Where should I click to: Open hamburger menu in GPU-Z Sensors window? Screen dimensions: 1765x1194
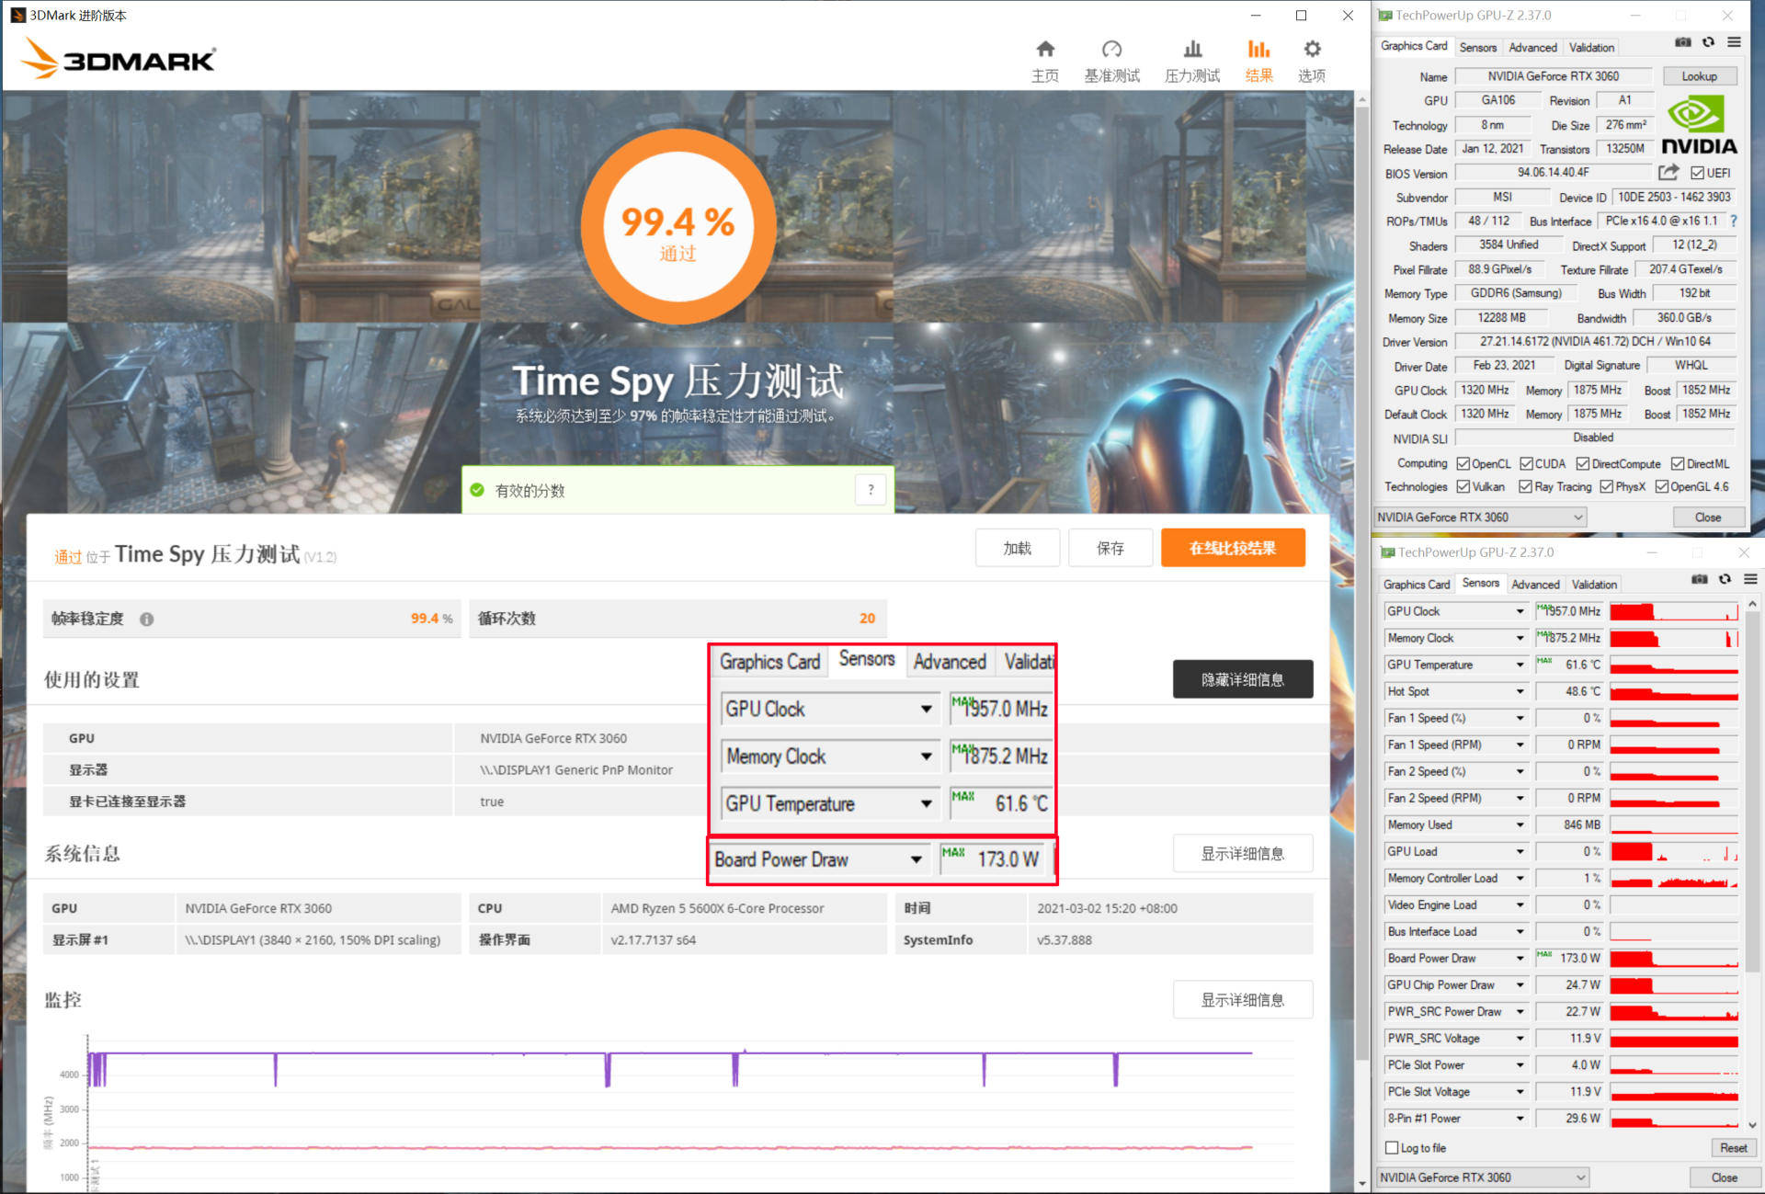pyautogui.click(x=1750, y=579)
